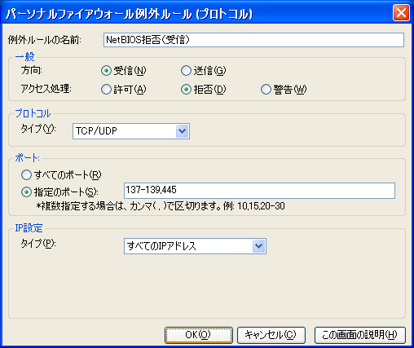Click the キャンセル(C) button

271,335
